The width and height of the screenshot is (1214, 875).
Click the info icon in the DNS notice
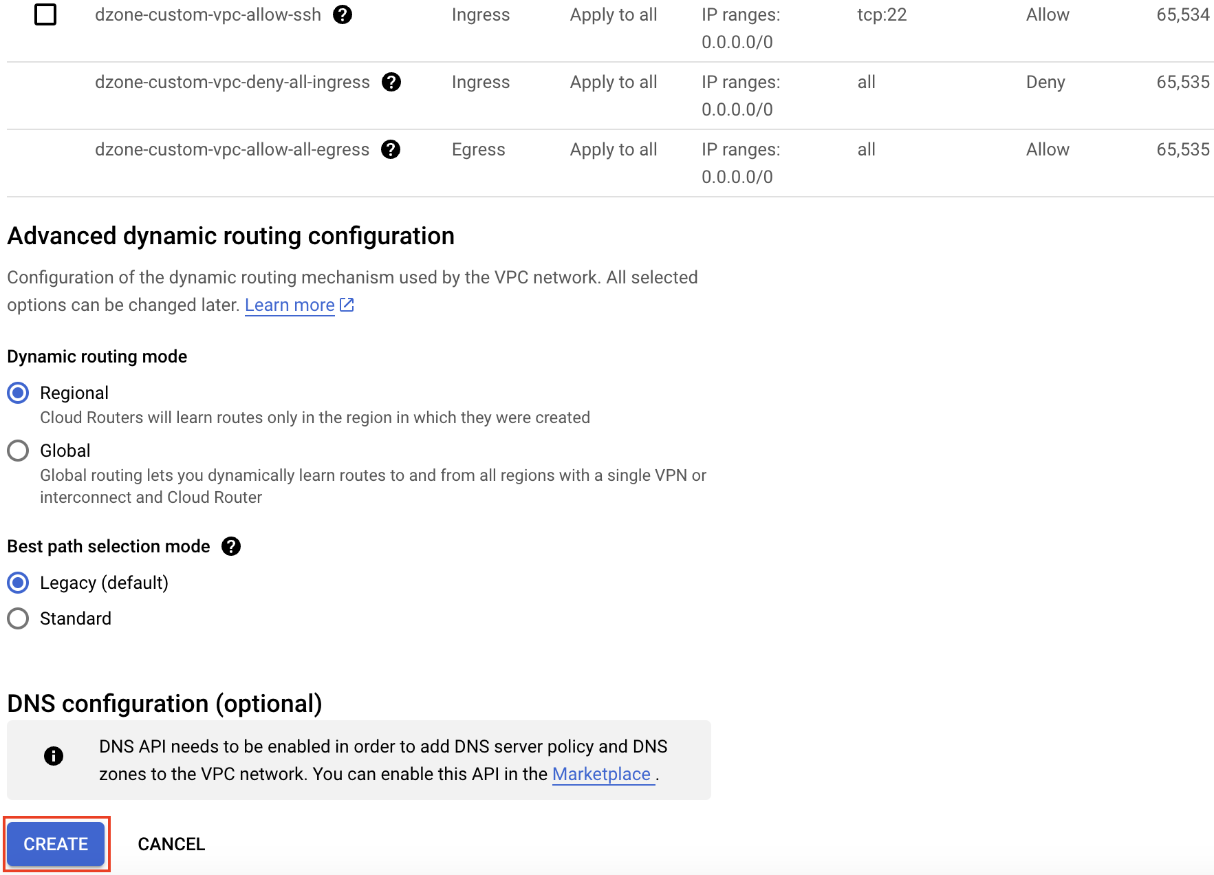pos(53,757)
